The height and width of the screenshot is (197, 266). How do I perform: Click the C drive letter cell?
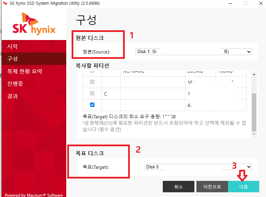point(111,94)
